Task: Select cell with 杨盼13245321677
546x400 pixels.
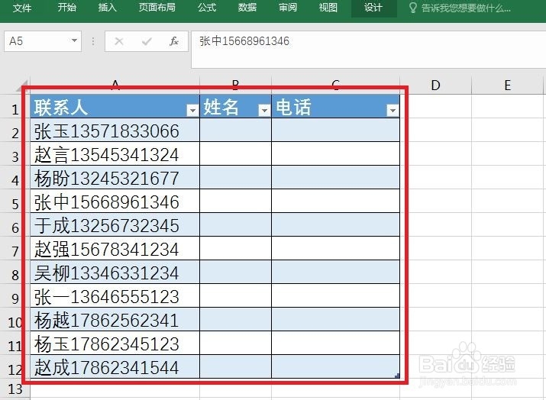Action: (115, 177)
